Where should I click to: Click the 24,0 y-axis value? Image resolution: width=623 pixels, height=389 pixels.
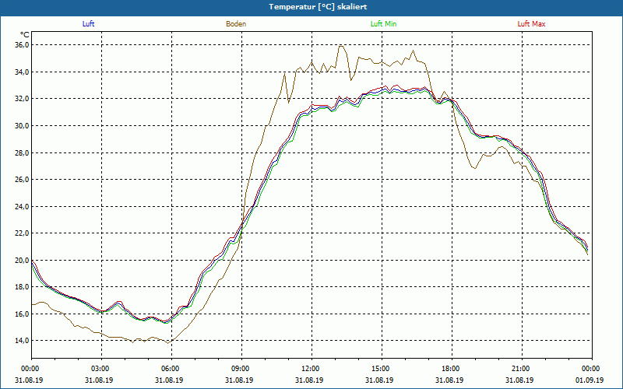pos(22,206)
